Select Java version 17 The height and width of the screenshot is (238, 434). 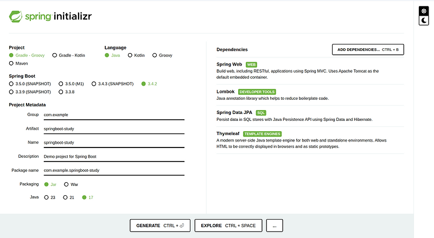(x=88, y=197)
